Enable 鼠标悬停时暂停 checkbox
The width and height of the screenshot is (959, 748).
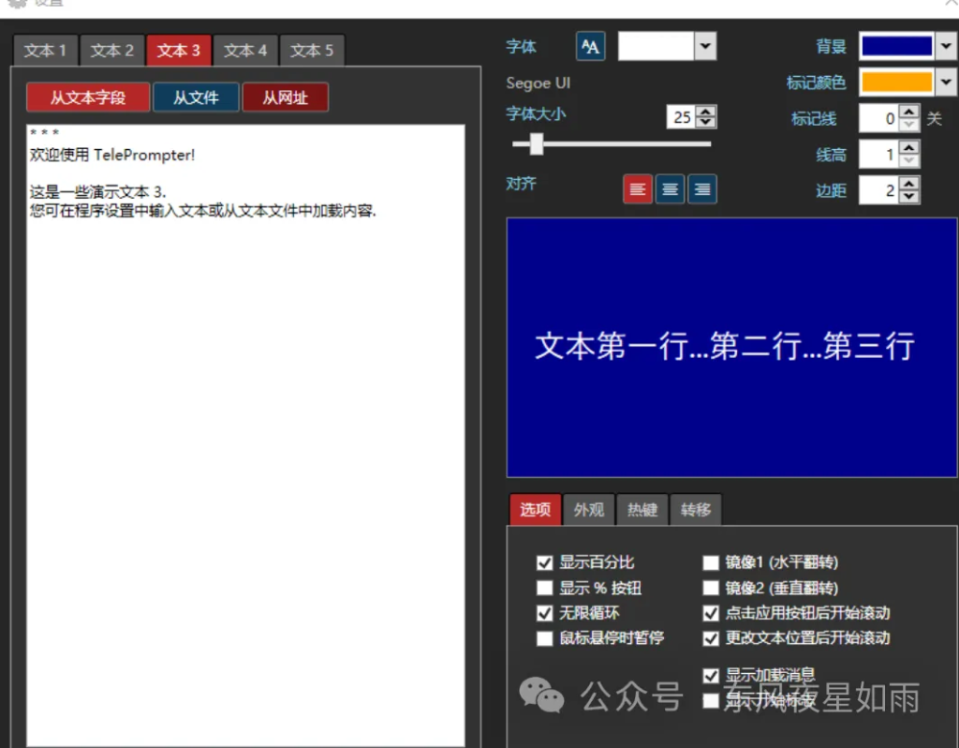tap(544, 638)
